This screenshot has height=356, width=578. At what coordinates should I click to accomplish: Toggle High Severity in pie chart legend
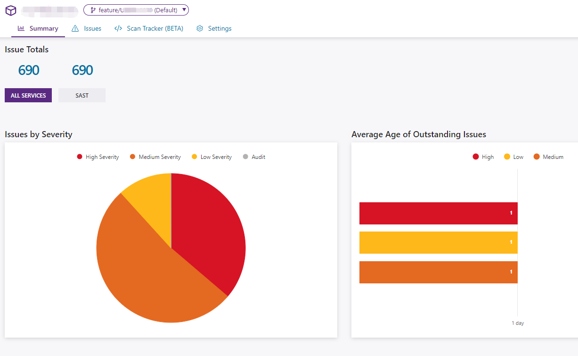click(98, 157)
